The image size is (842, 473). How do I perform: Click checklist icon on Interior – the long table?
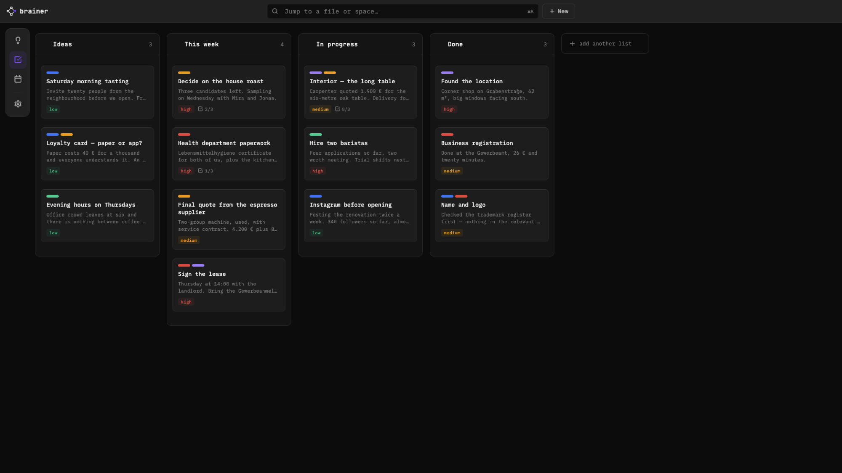pyautogui.click(x=337, y=109)
